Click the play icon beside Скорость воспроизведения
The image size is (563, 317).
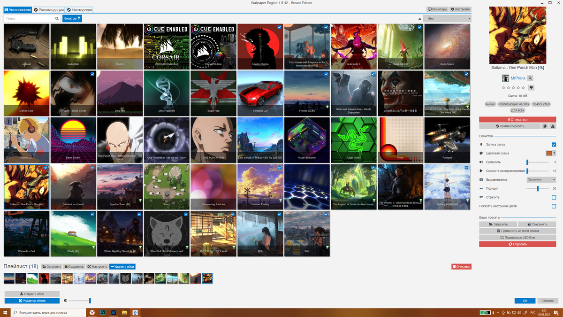481,171
